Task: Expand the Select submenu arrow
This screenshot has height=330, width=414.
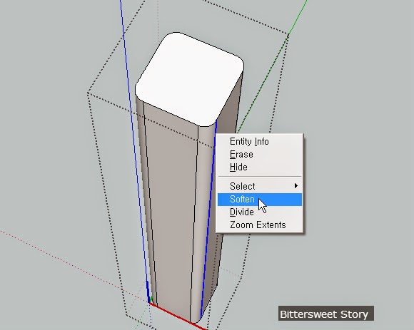Action: coord(296,186)
